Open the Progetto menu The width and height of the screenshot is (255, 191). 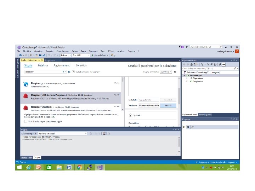point(49,51)
